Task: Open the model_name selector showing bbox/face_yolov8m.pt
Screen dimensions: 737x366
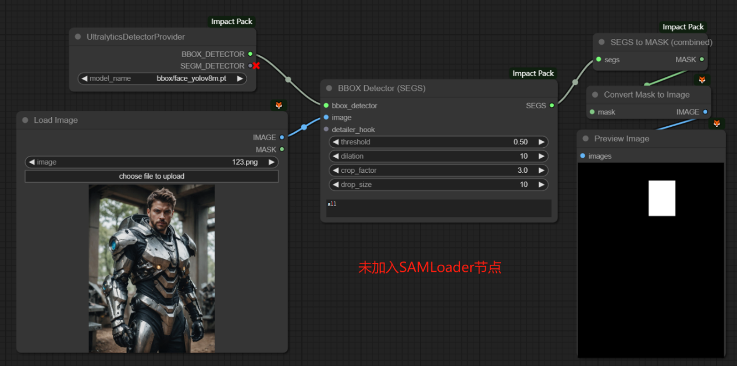Action: (162, 79)
